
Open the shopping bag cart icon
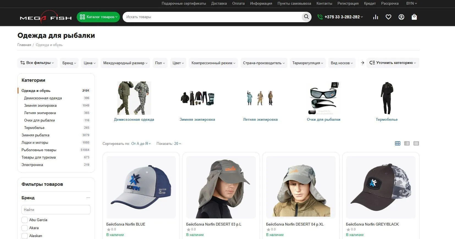coord(414,17)
